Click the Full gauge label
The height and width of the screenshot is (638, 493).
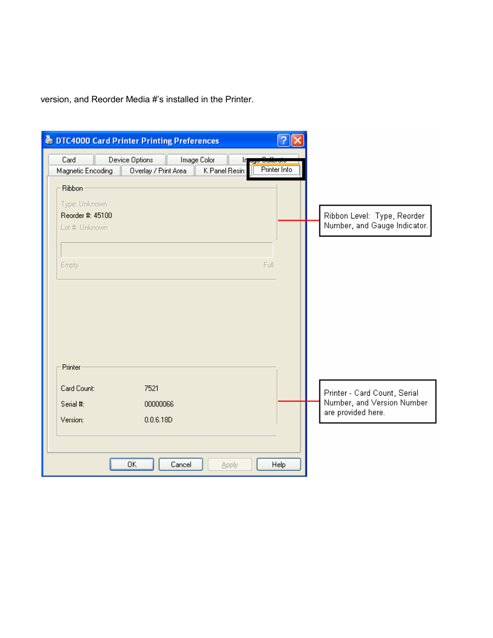point(268,265)
